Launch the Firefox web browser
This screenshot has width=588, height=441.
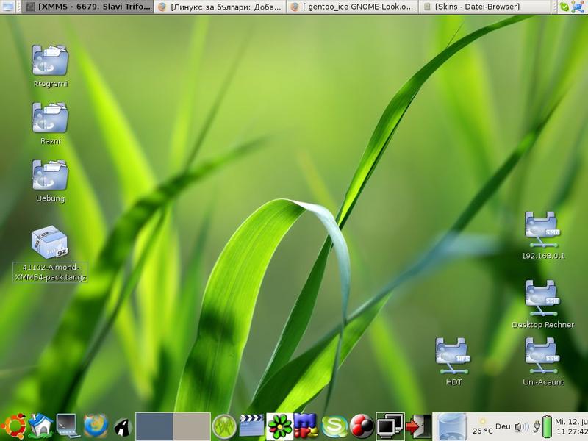pyautogui.click(x=96, y=426)
